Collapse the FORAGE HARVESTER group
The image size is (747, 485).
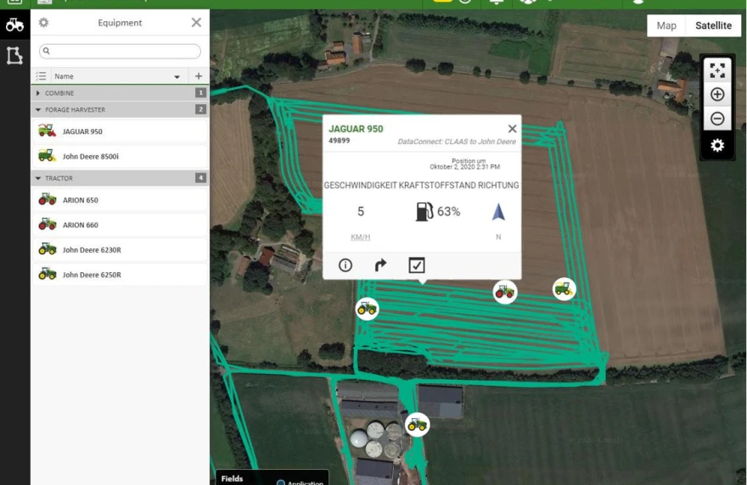(x=38, y=110)
